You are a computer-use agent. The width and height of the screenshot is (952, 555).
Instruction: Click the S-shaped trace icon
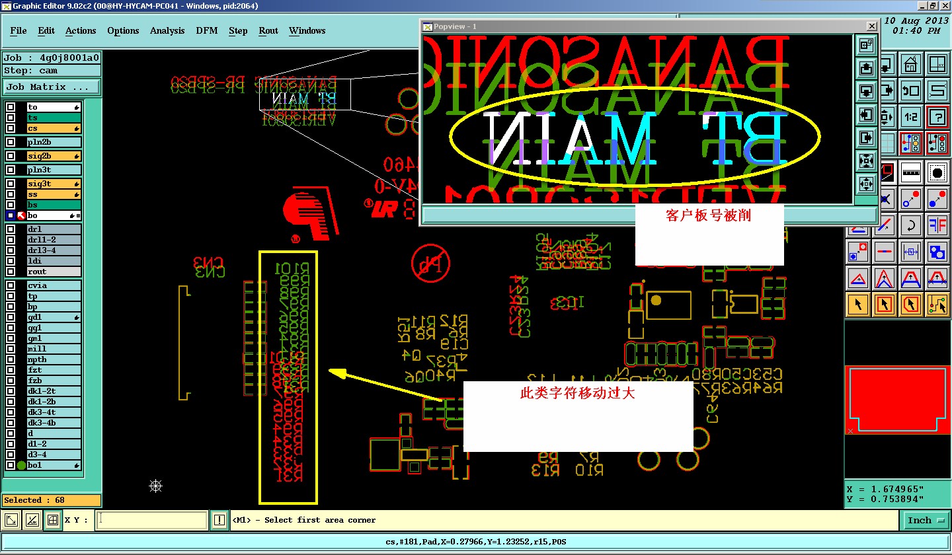[x=937, y=91]
